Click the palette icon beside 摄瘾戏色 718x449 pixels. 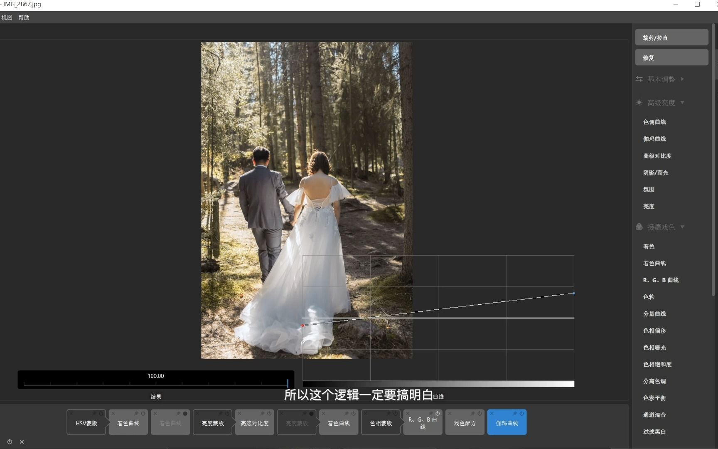coord(639,227)
